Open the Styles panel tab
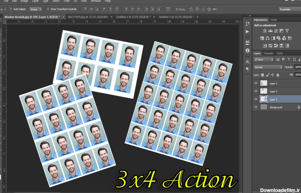The height and width of the screenshot is (193, 301). 274,20
